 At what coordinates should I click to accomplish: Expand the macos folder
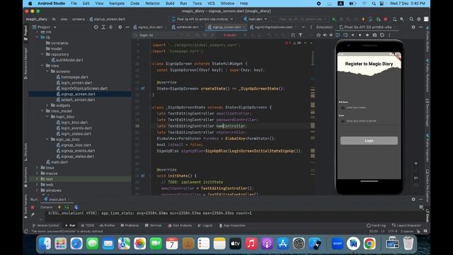coord(37,173)
